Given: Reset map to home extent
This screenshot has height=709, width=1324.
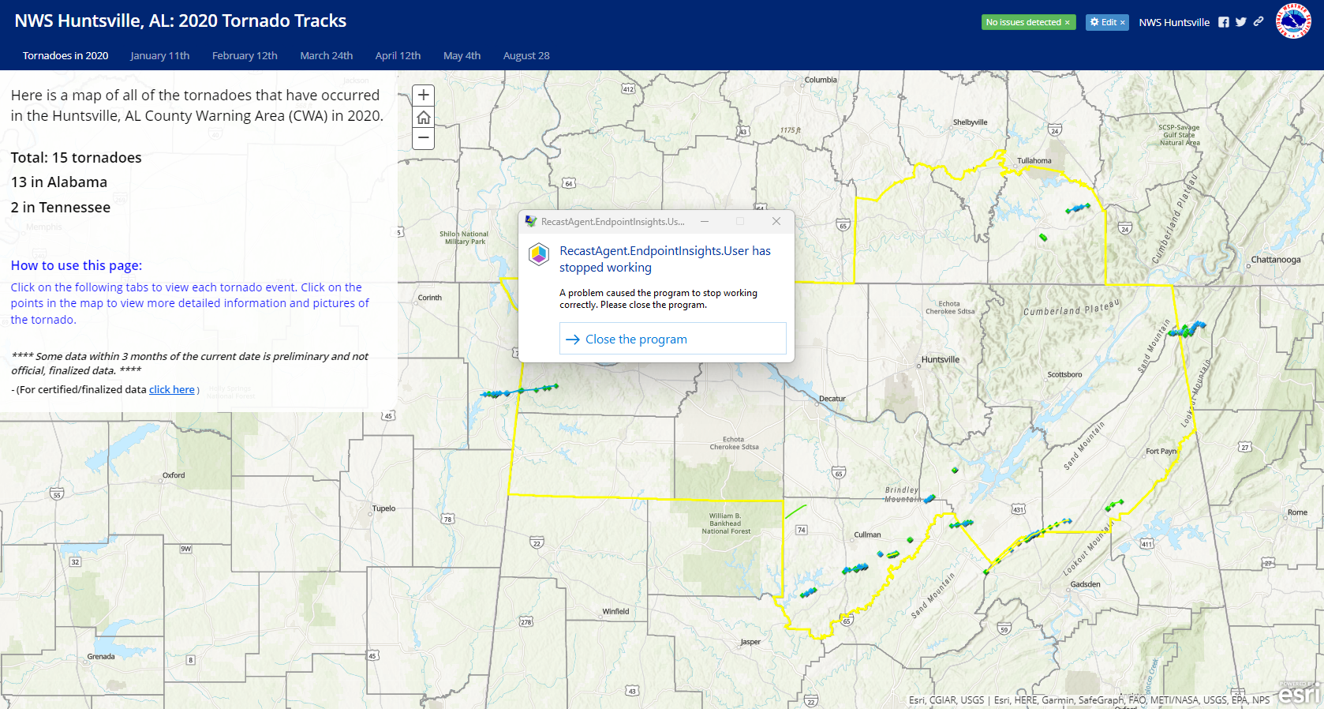Looking at the screenshot, I should 424,118.
